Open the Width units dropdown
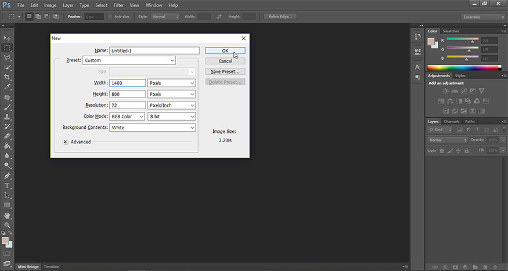The image size is (508, 271). pyautogui.click(x=171, y=83)
